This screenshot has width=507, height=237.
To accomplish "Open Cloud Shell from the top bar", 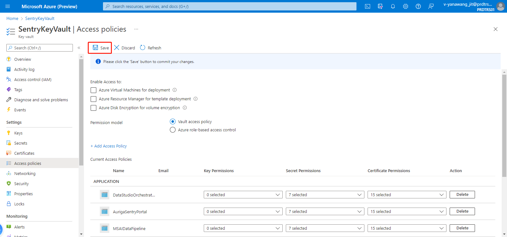I will 368,6.
